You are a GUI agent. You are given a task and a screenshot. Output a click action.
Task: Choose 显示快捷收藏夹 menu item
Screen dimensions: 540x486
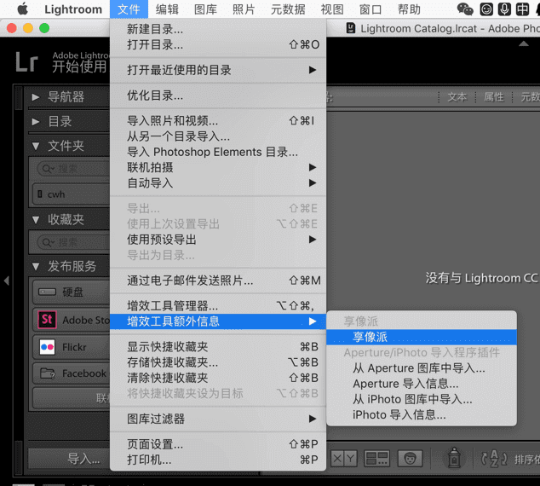(218, 347)
